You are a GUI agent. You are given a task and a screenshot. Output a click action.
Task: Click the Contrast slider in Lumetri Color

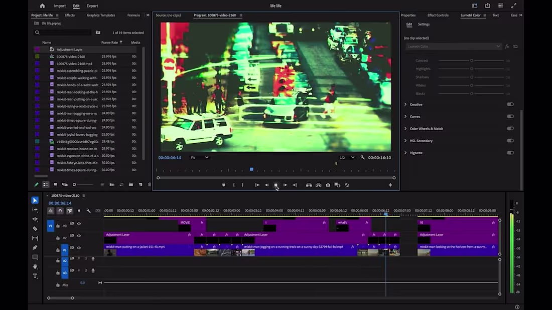(x=472, y=61)
